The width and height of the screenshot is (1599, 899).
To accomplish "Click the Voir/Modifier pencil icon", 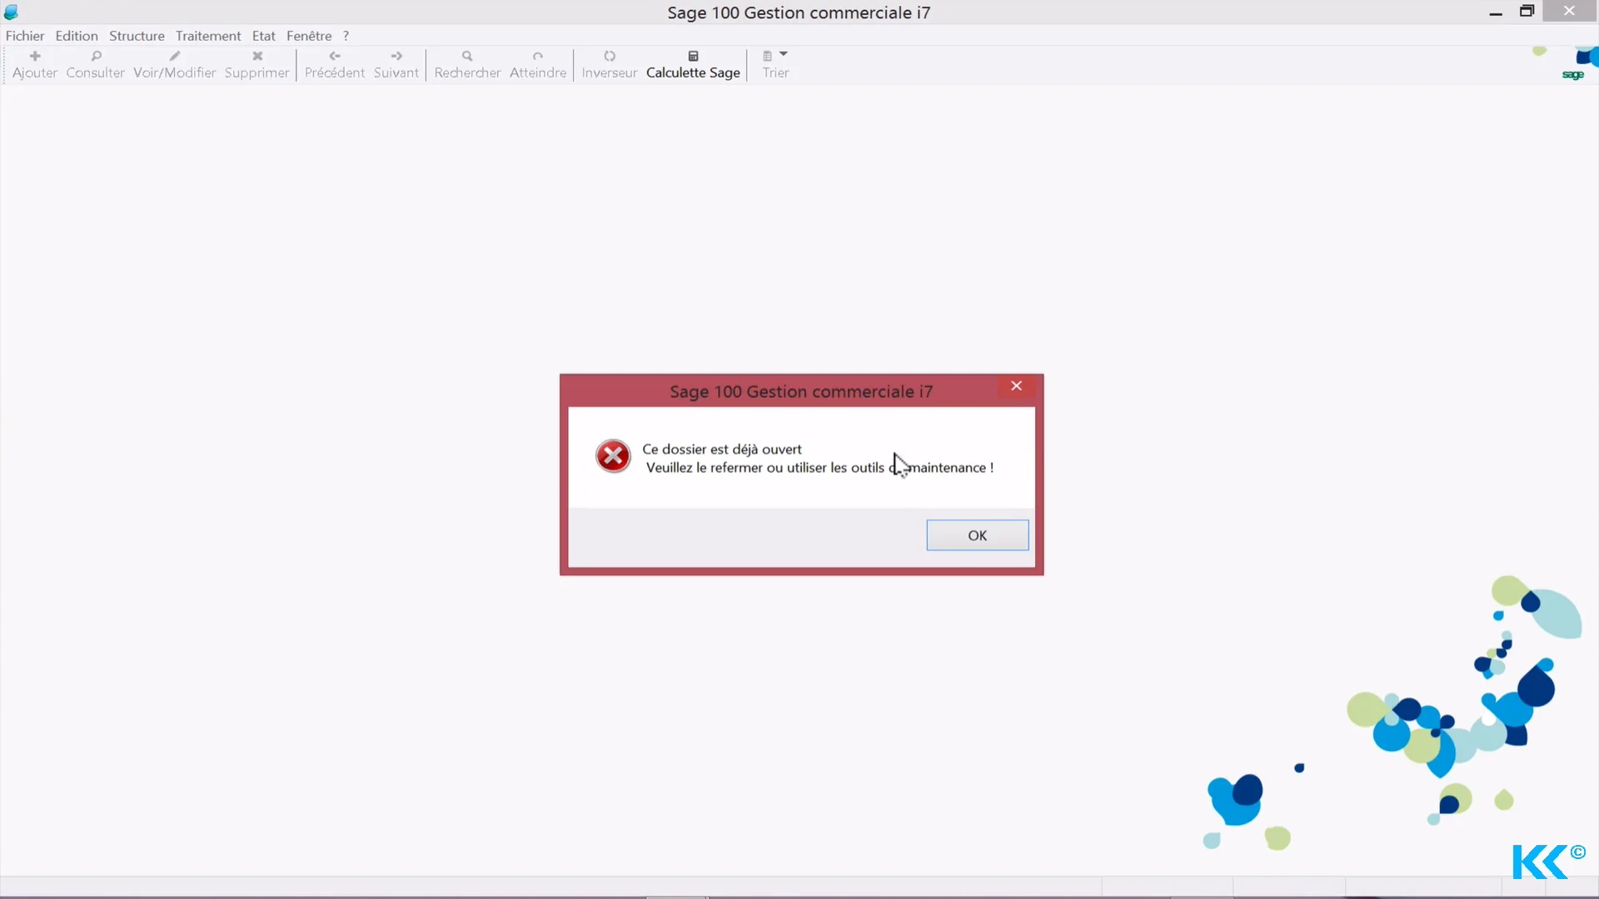I will click(x=174, y=56).
